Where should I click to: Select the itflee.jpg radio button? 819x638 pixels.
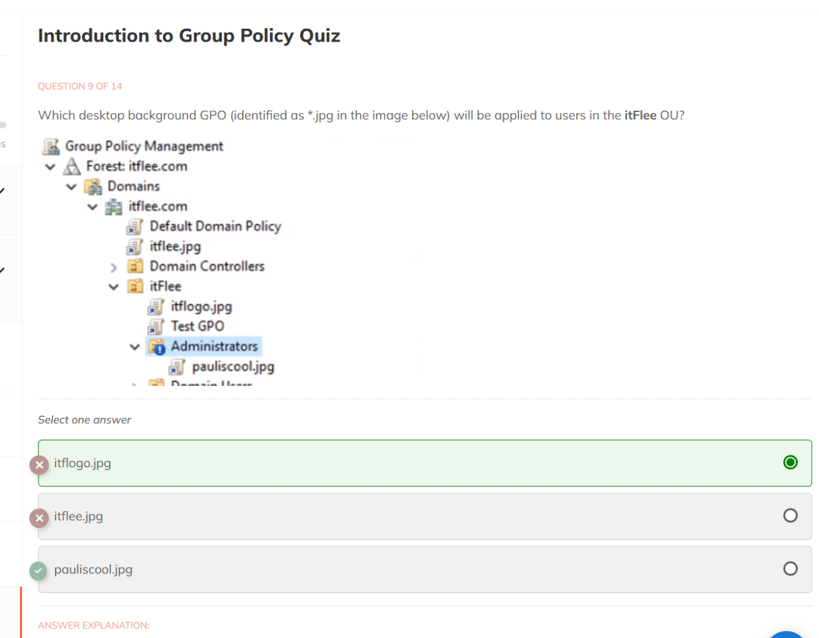[790, 516]
